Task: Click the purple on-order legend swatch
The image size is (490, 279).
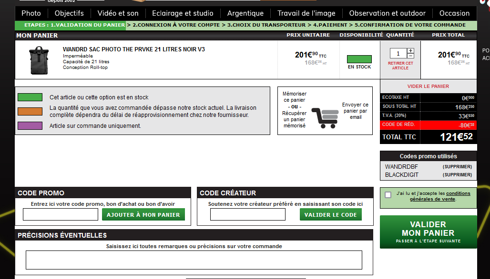Action: 30,125
